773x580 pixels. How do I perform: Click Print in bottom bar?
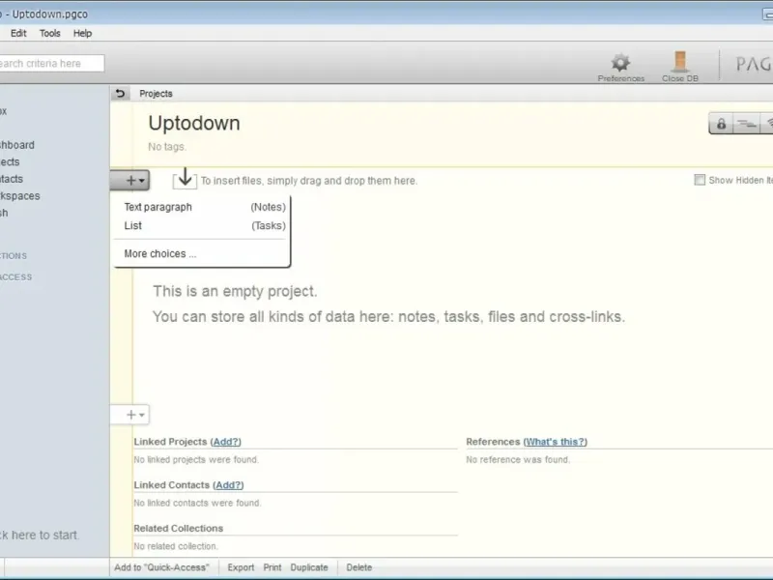(272, 567)
